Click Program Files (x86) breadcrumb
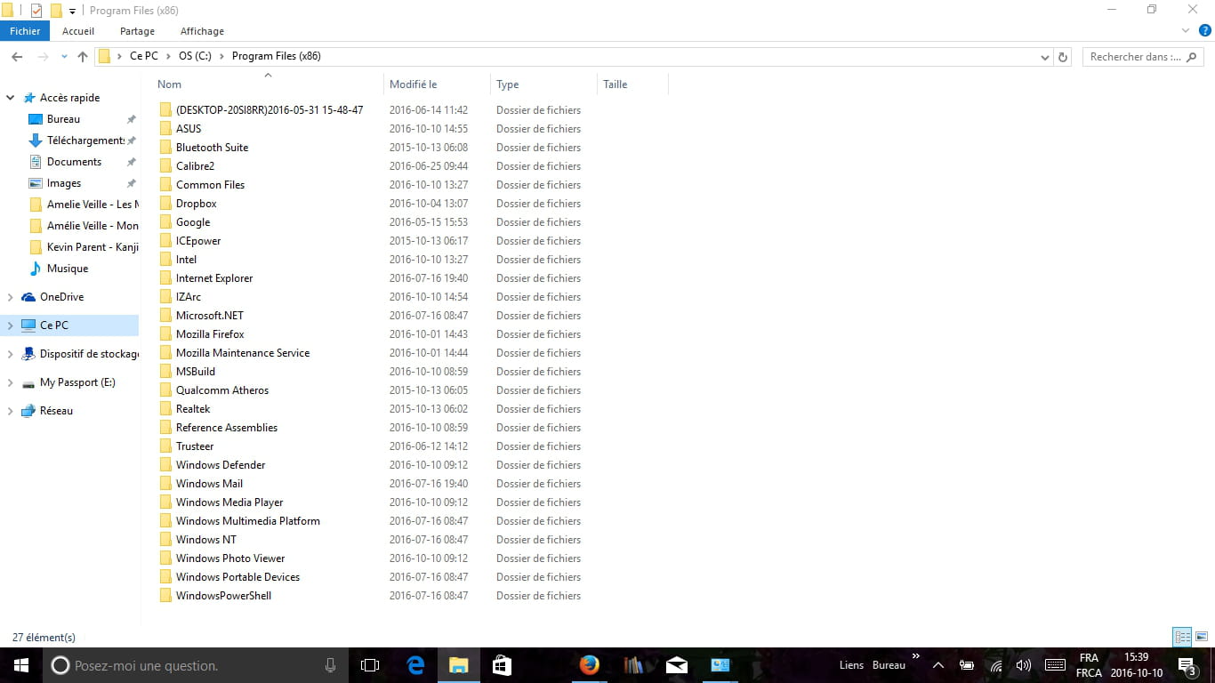Viewport: 1215px width, 683px height. tap(277, 56)
